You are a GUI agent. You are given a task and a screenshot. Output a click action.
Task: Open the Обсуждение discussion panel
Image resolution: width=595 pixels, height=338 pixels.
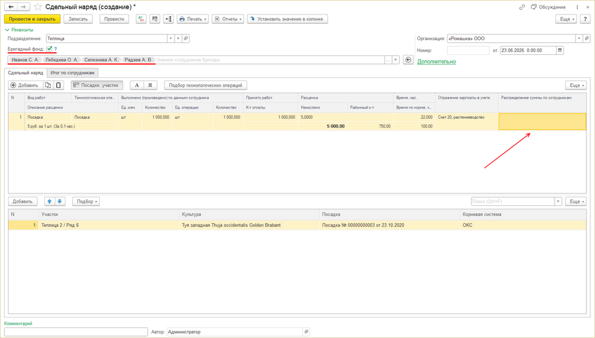click(548, 7)
